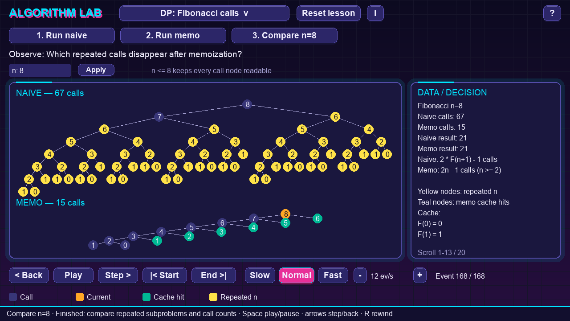Increase playback speed with the plus button
This screenshot has height=321, width=570.
pos(420,276)
